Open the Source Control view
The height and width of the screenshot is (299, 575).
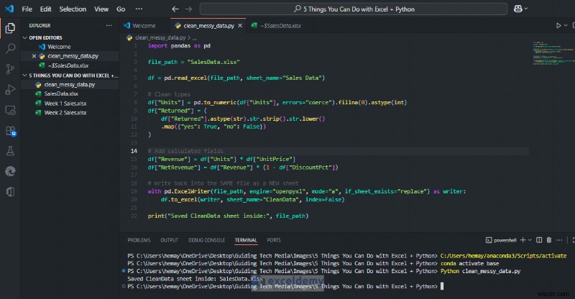(10, 68)
